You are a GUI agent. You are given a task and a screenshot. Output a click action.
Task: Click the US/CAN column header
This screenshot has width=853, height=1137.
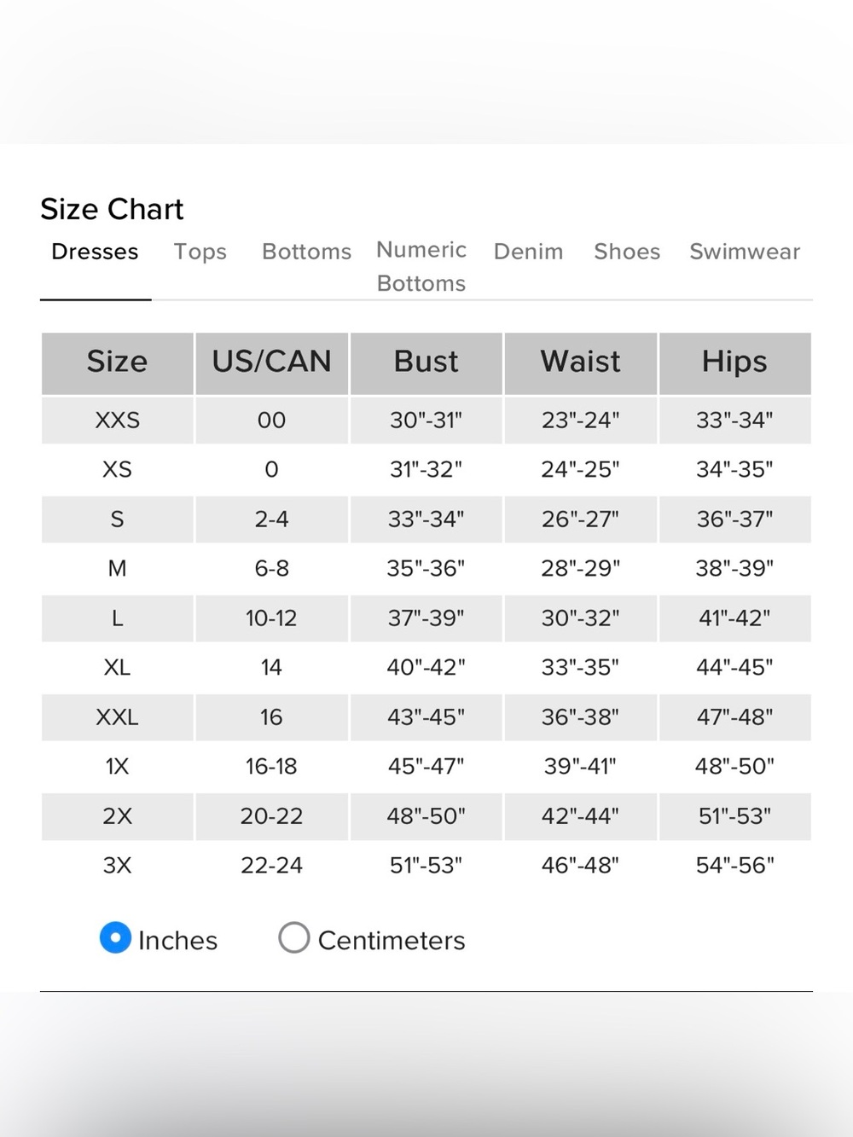click(x=272, y=363)
